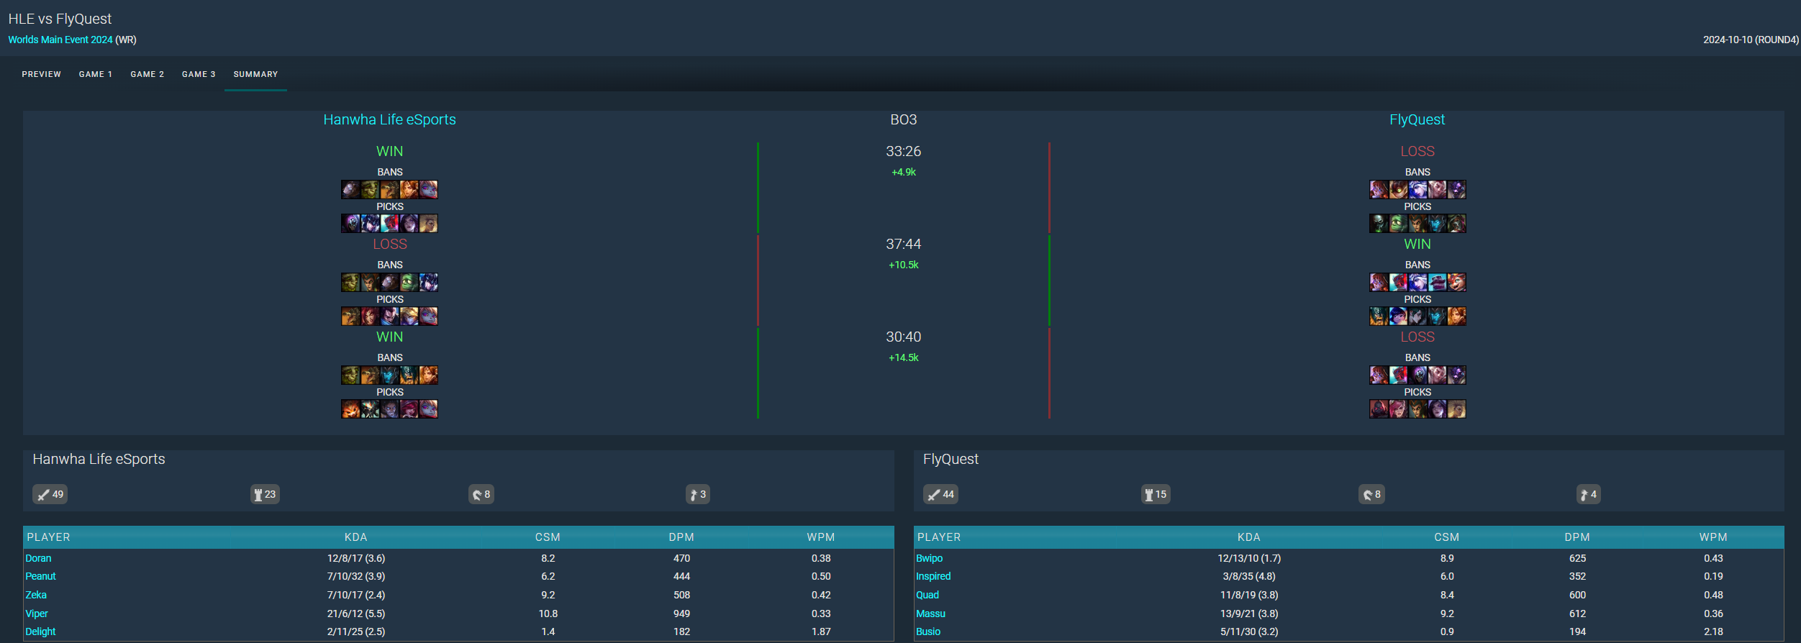
Task: Click Hanwha Life's dragons badge showing 8
Action: 481,494
